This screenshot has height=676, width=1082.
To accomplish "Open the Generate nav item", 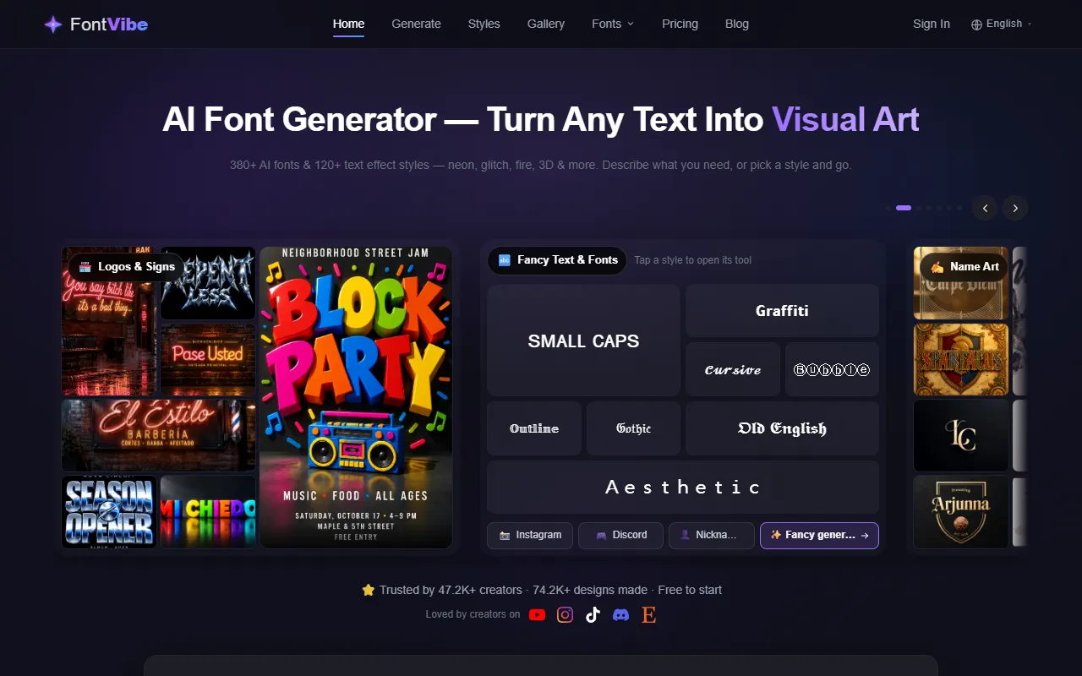I will [417, 24].
